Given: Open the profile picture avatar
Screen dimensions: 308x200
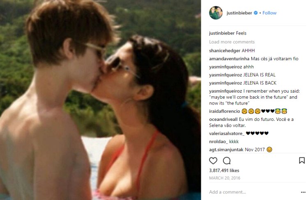Looking at the screenshot, I should point(216,13).
